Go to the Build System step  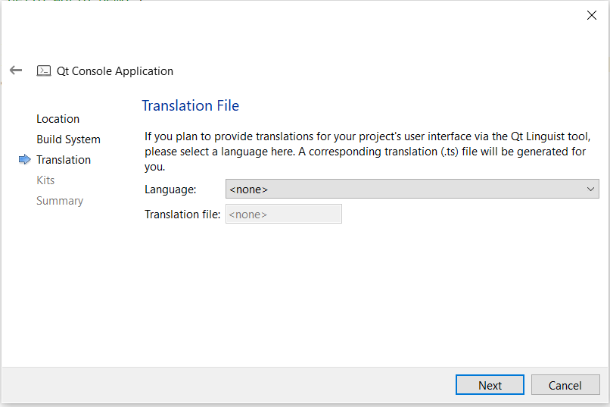pos(68,139)
